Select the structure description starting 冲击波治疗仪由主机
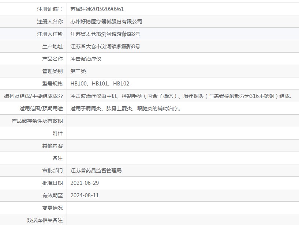 182,96
